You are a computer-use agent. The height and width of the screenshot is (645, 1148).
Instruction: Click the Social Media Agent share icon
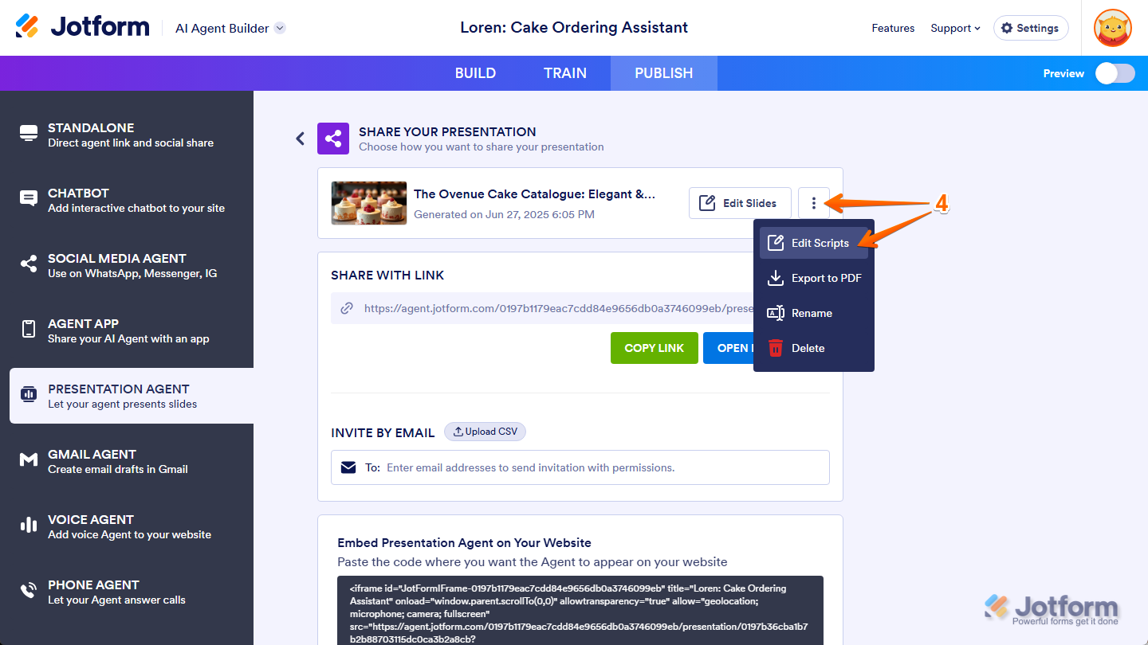click(x=29, y=264)
